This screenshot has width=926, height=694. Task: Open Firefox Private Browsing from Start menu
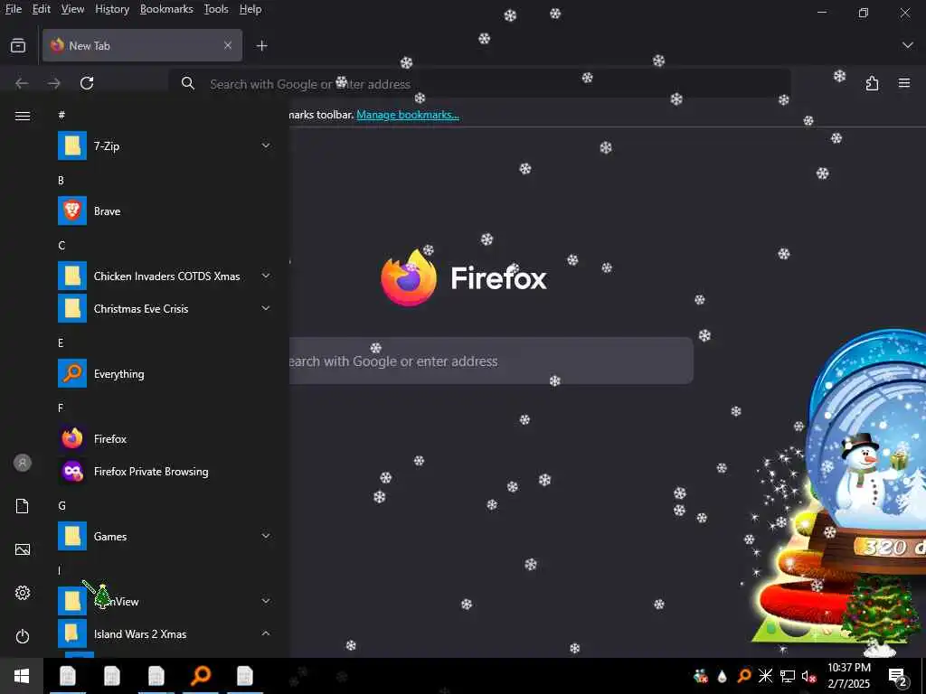click(165, 472)
